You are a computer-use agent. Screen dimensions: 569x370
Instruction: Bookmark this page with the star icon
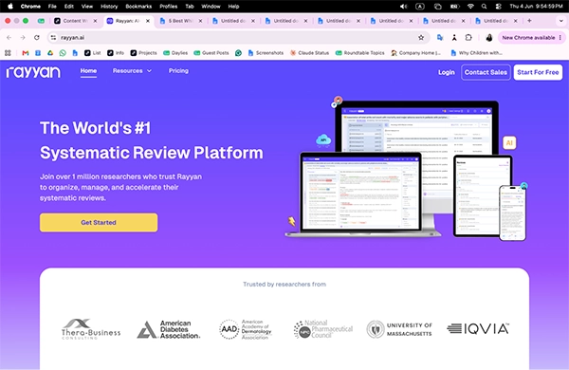[x=421, y=37]
